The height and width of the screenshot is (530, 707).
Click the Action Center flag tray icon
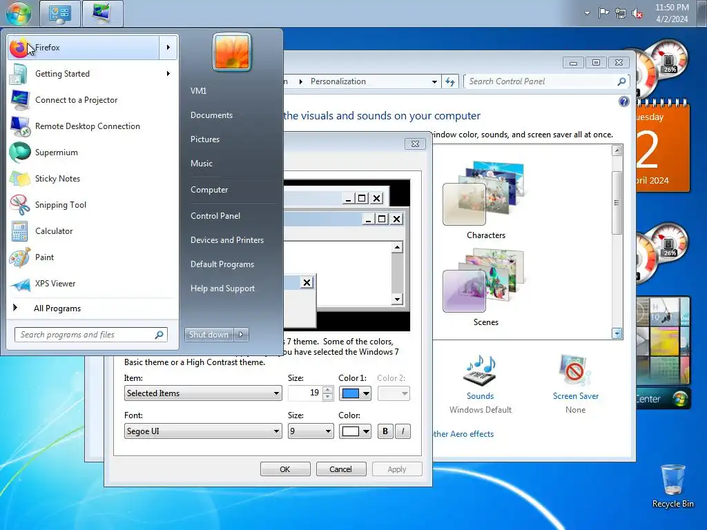click(603, 13)
